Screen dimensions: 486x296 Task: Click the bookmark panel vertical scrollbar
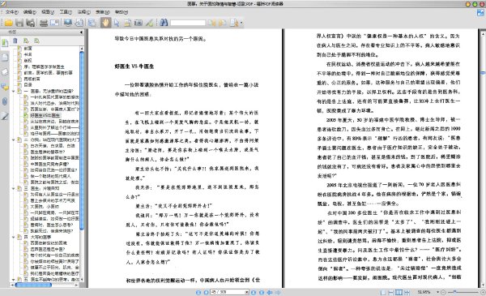coord(82,140)
